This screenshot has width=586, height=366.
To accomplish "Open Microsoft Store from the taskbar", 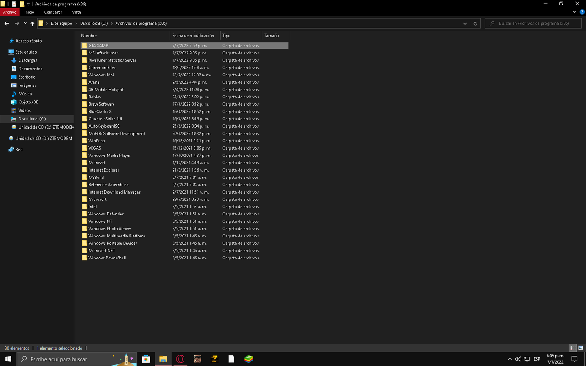I will [x=146, y=359].
